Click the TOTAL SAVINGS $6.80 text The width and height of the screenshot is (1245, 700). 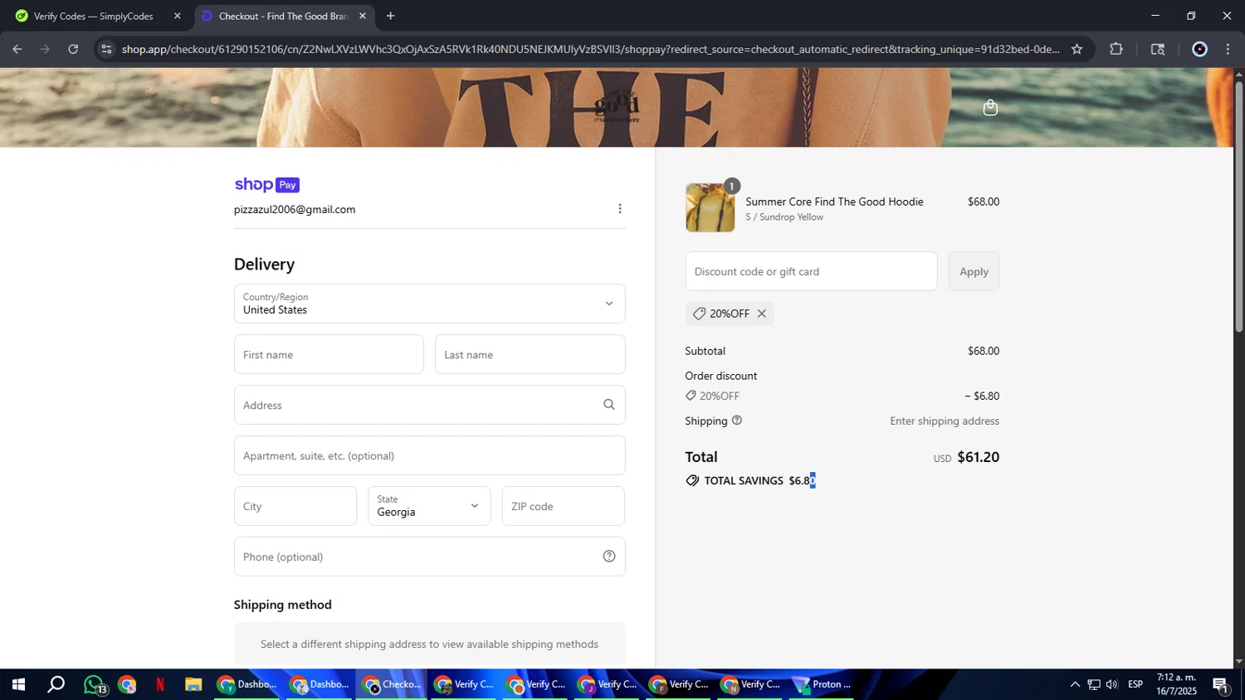[759, 481]
